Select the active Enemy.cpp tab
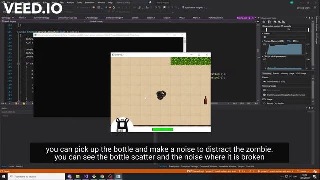The height and width of the screenshot is (180, 320). point(242,18)
